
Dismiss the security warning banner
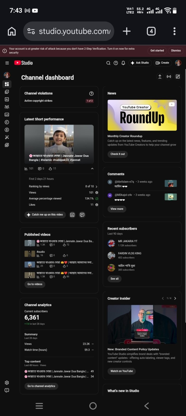click(x=176, y=50)
